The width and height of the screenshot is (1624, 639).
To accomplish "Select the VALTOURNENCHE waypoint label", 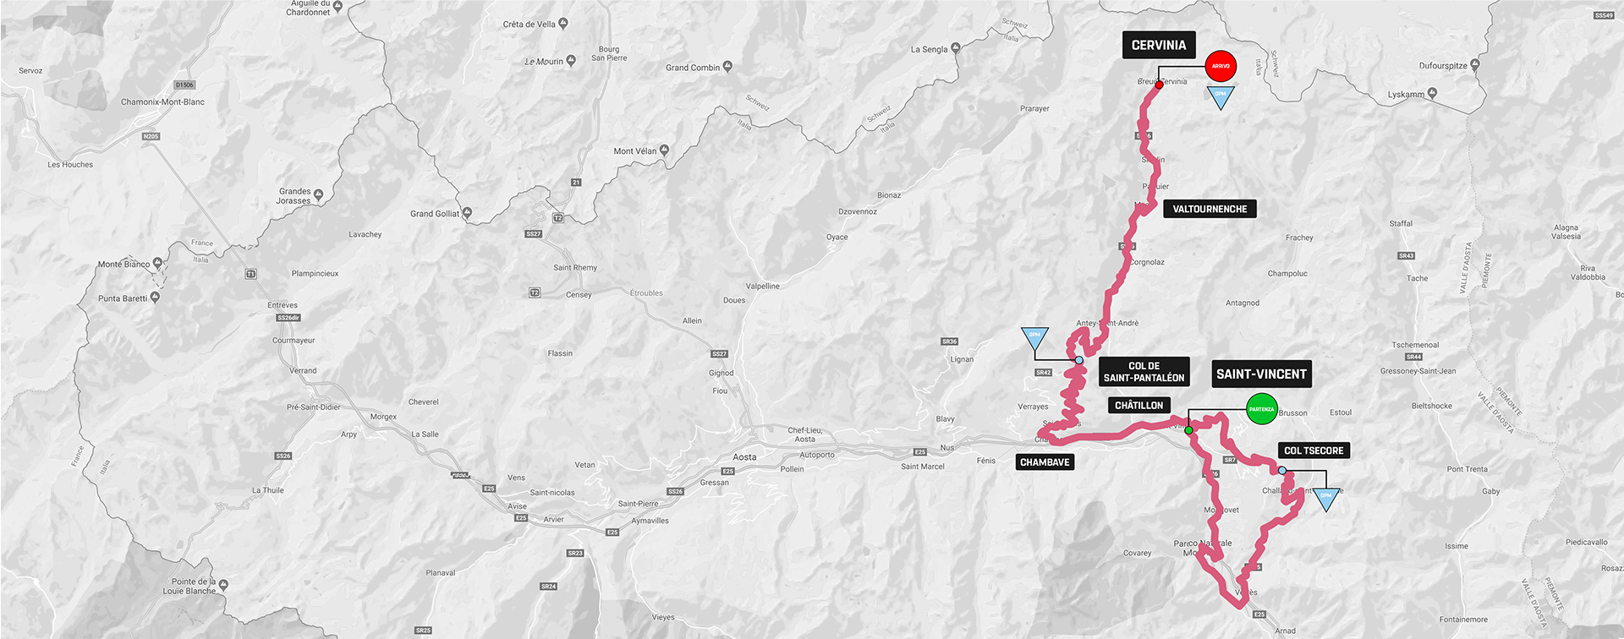I will coord(1210,209).
